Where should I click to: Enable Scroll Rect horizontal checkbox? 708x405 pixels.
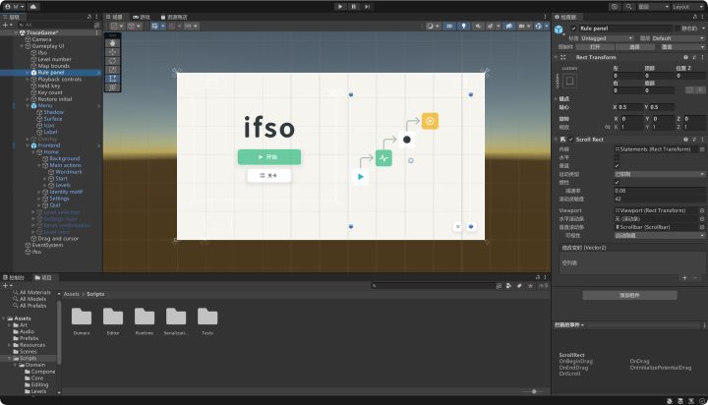pos(617,157)
